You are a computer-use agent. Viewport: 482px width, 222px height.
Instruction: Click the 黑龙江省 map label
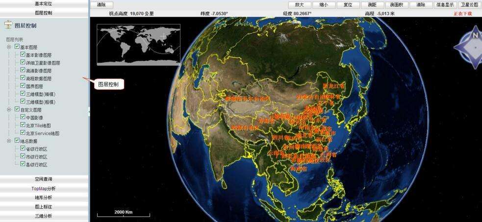click(333, 86)
